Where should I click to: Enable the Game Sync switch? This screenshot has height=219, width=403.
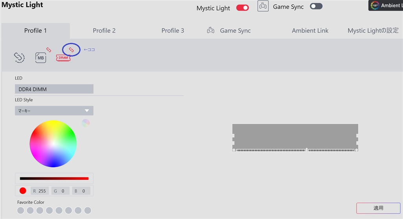(316, 6)
